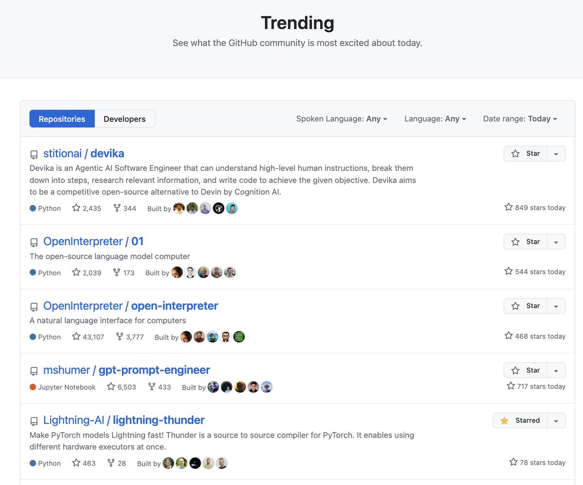Open green C avatar in open-interpreter row

[239, 337]
